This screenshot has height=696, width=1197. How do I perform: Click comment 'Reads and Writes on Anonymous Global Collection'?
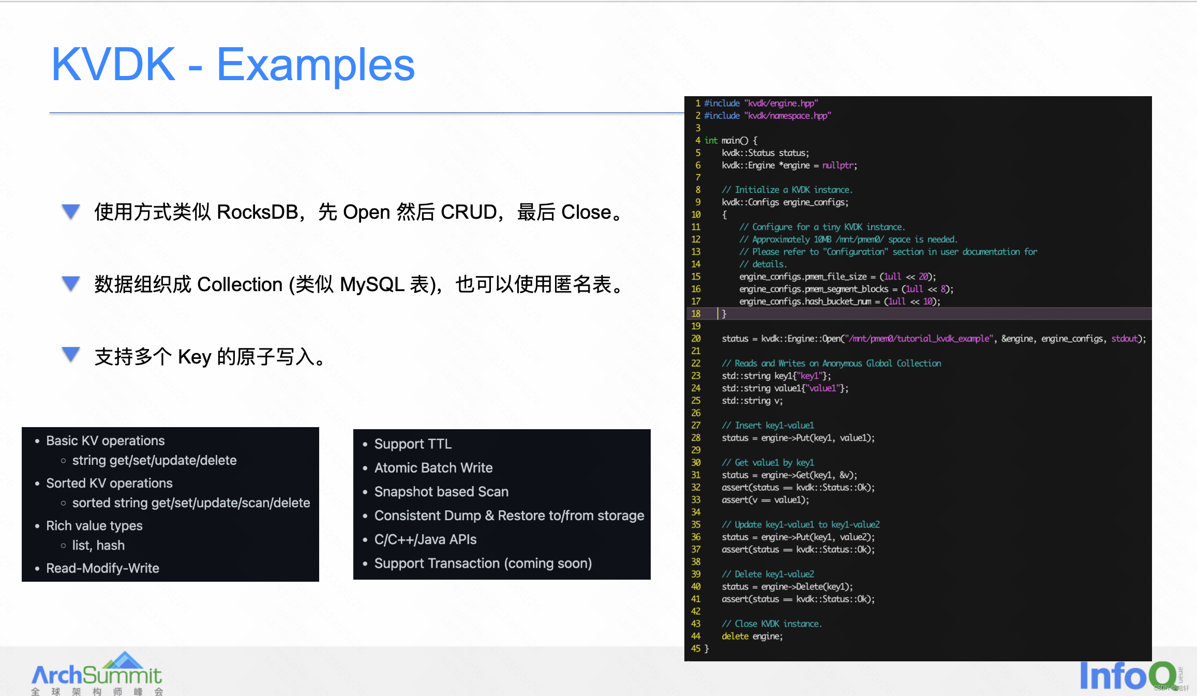(x=831, y=364)
